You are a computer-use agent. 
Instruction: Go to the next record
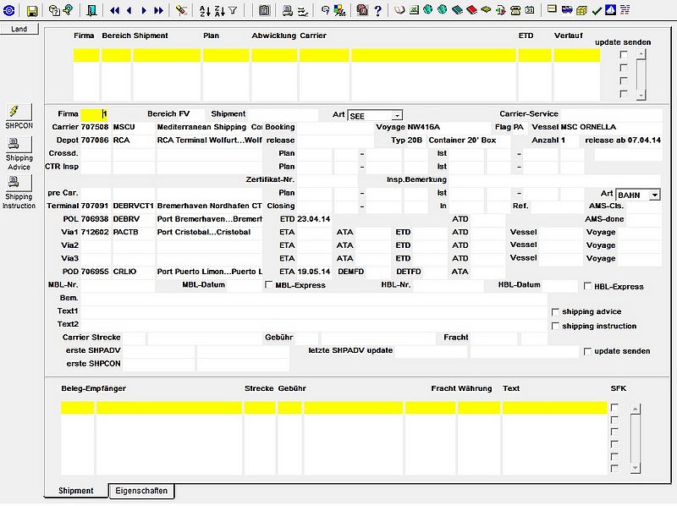[144, 10]
